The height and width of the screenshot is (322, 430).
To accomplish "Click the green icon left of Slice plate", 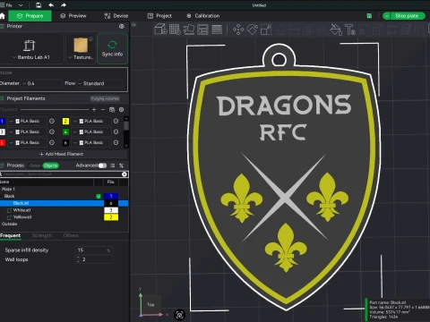I will pyautogui.click(x=369, y=16).
